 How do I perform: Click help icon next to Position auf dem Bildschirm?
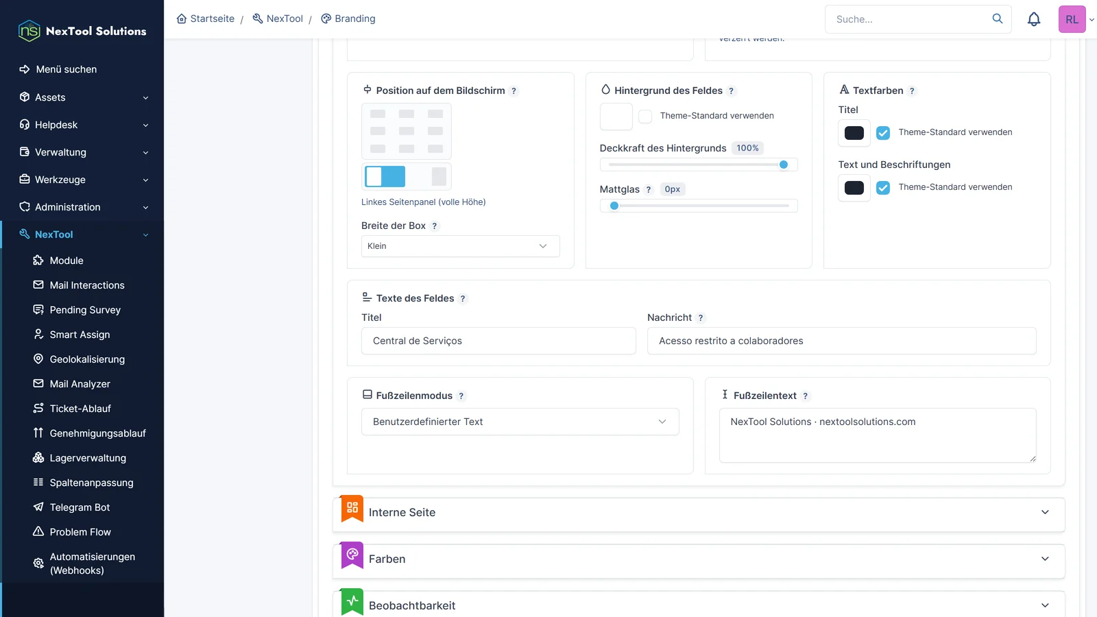pos(514,91)
